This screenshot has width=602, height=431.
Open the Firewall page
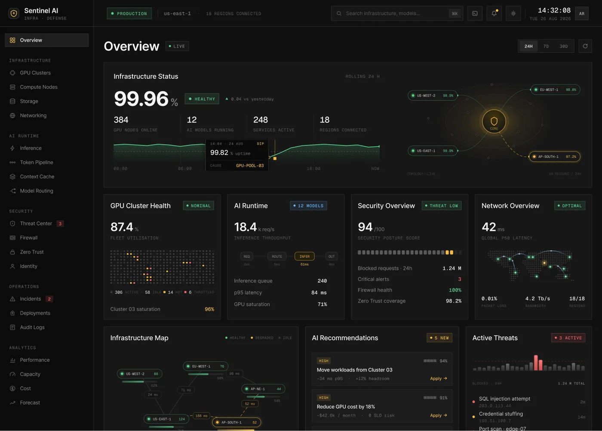tap(46, 238)
